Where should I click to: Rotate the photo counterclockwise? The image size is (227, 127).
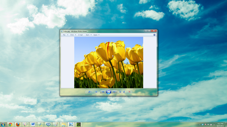point(120,92)
